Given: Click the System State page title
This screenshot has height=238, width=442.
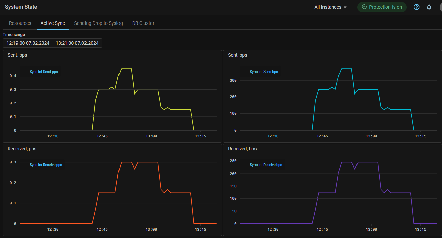Looking at the screenshot, I should [21, 7].
